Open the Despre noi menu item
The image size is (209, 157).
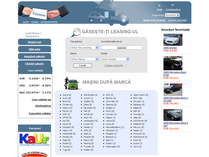pyautogui.click(x=34, y=42)
